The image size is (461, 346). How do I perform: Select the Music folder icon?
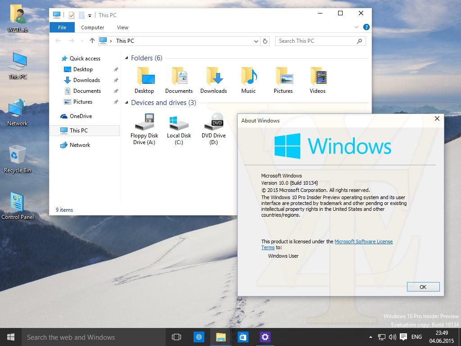[x=249, y=80]
